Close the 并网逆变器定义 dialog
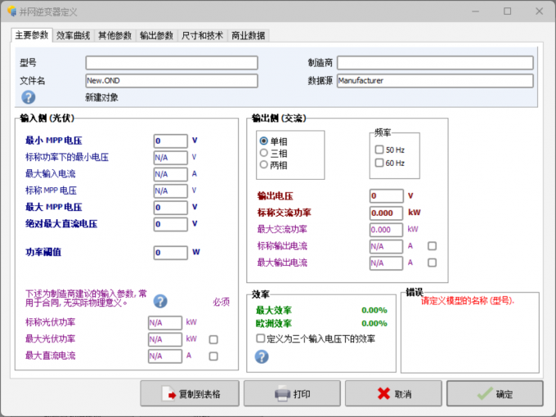556x417 pixels. (540, 11)
